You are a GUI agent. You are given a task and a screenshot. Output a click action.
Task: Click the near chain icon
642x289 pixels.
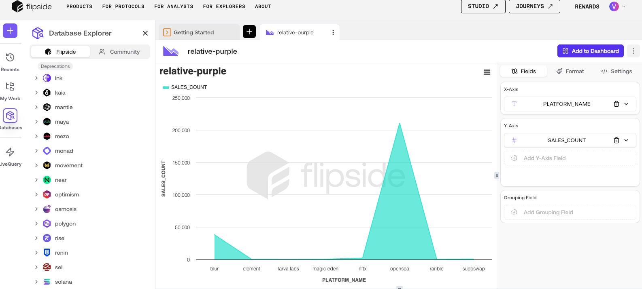[47, 180]
